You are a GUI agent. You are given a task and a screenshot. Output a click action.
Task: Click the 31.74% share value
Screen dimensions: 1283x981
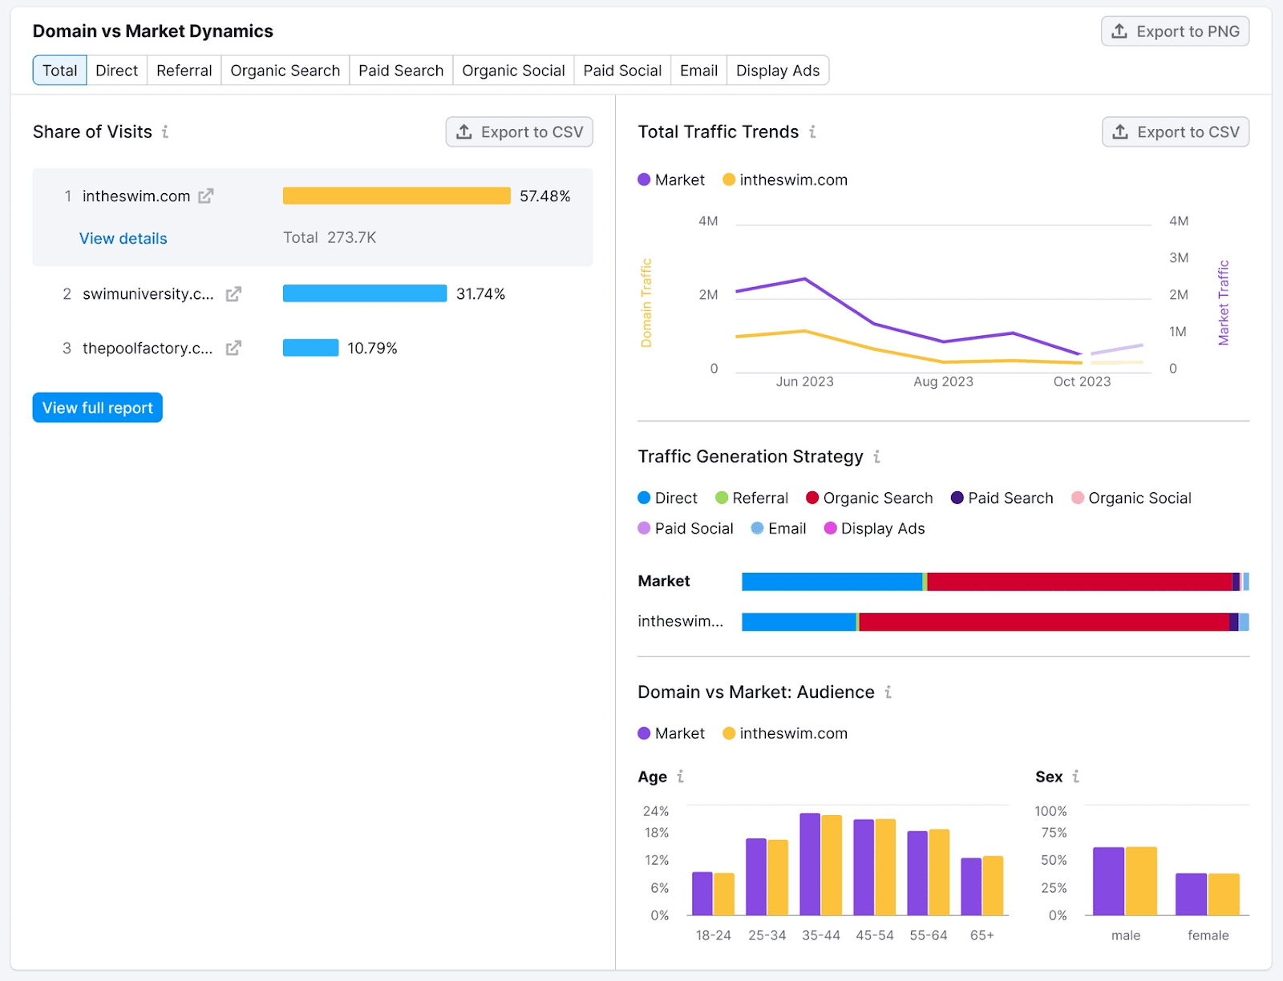(481, 294)
